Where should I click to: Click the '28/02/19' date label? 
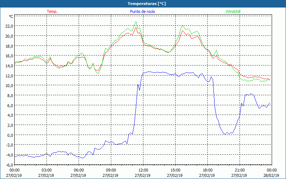(x=272, y=175)
